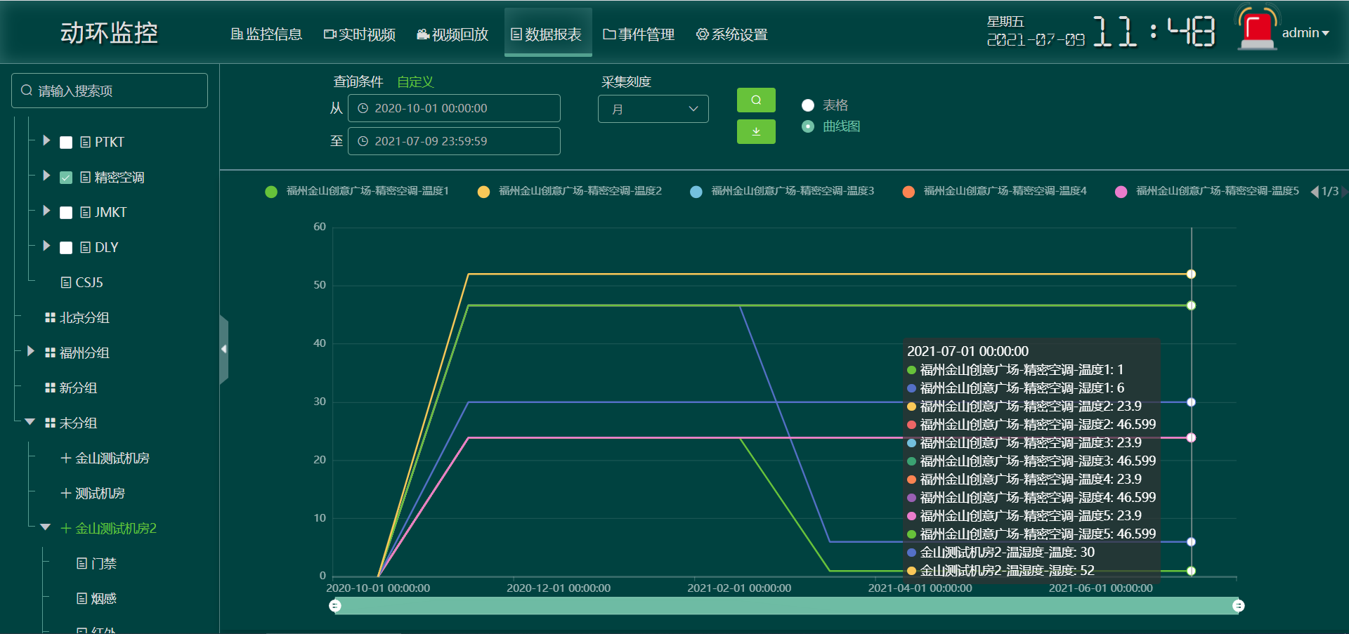The width and height of the screenshot is (1349, 634).
Task: Click the clock icon in start date field
Action: point(363,109)
